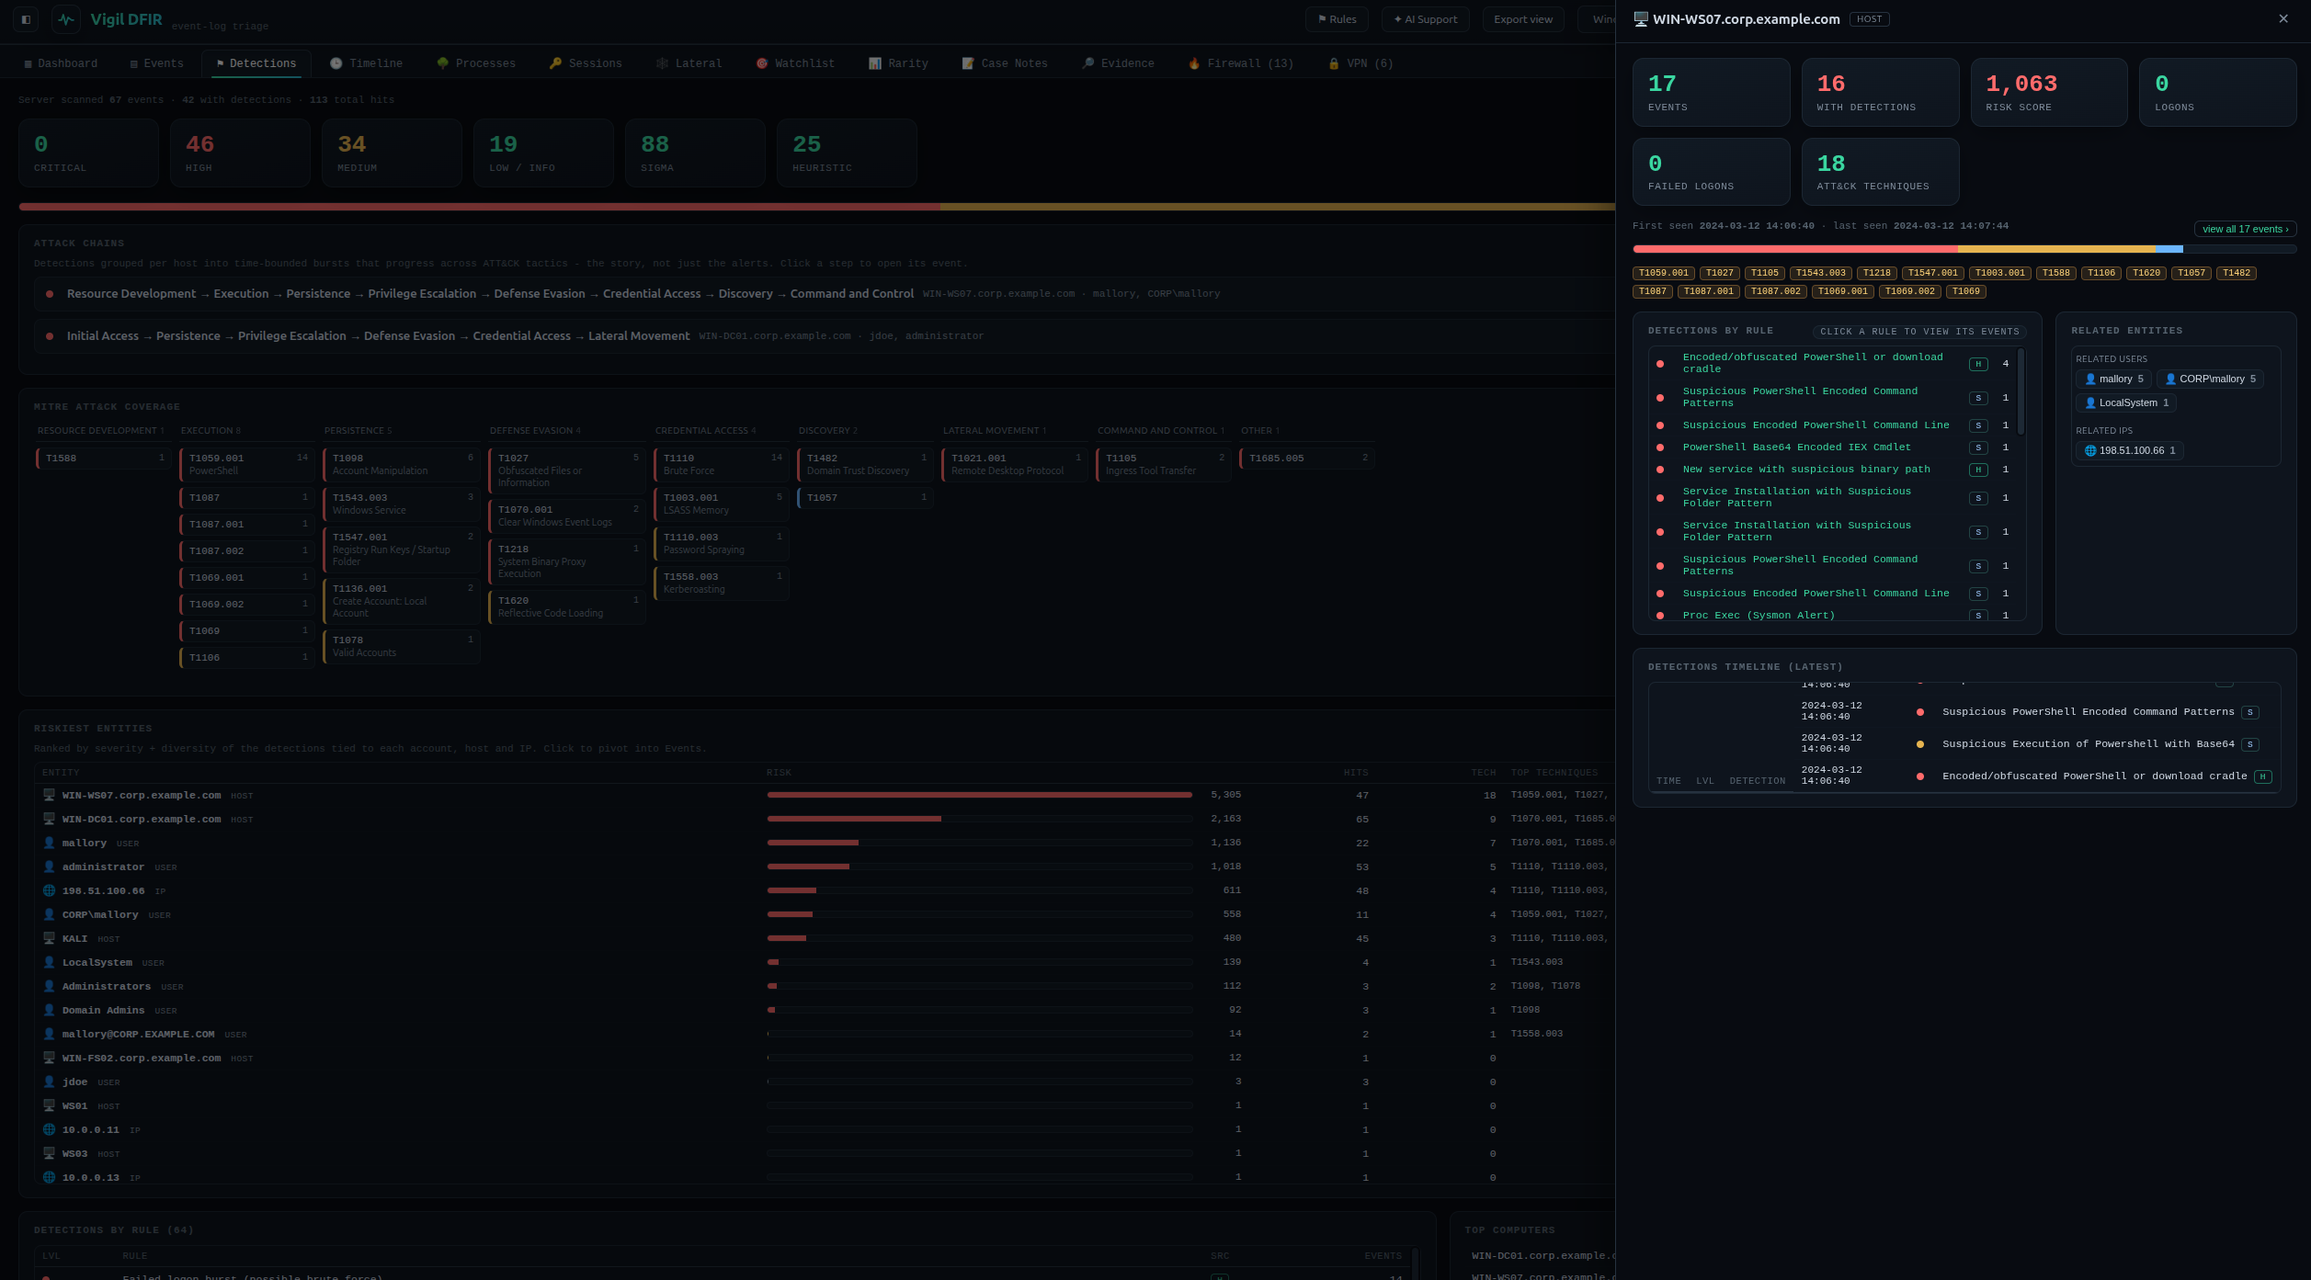This screenshot has width=2311, height=1280.
Task: Select T1070.001 Clear Windows Event Logs cell
Action: tap(566, 515)
